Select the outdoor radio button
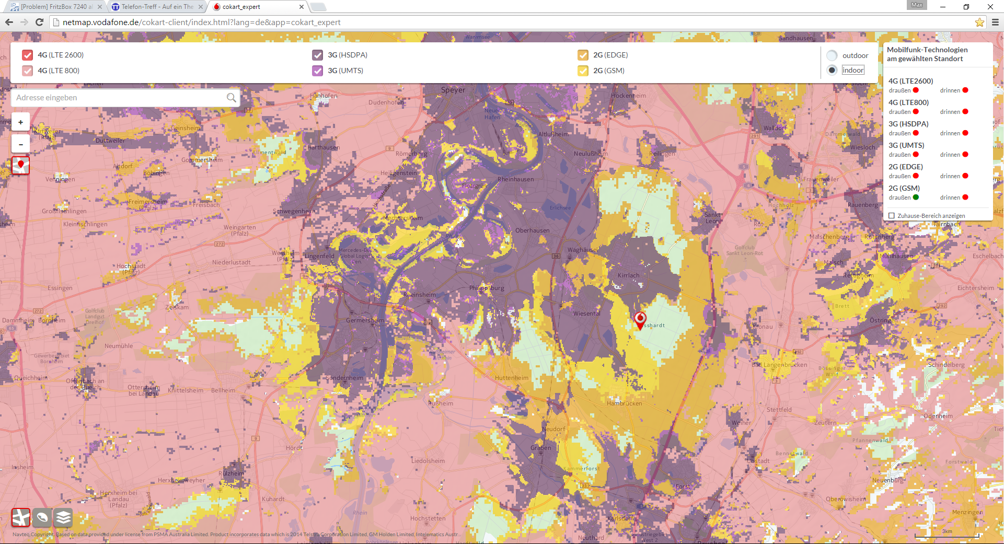 (x=832, y=55)
